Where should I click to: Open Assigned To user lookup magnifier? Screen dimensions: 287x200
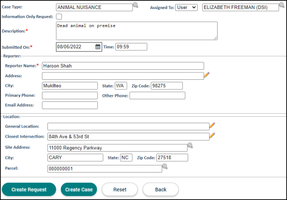point(282,5)
